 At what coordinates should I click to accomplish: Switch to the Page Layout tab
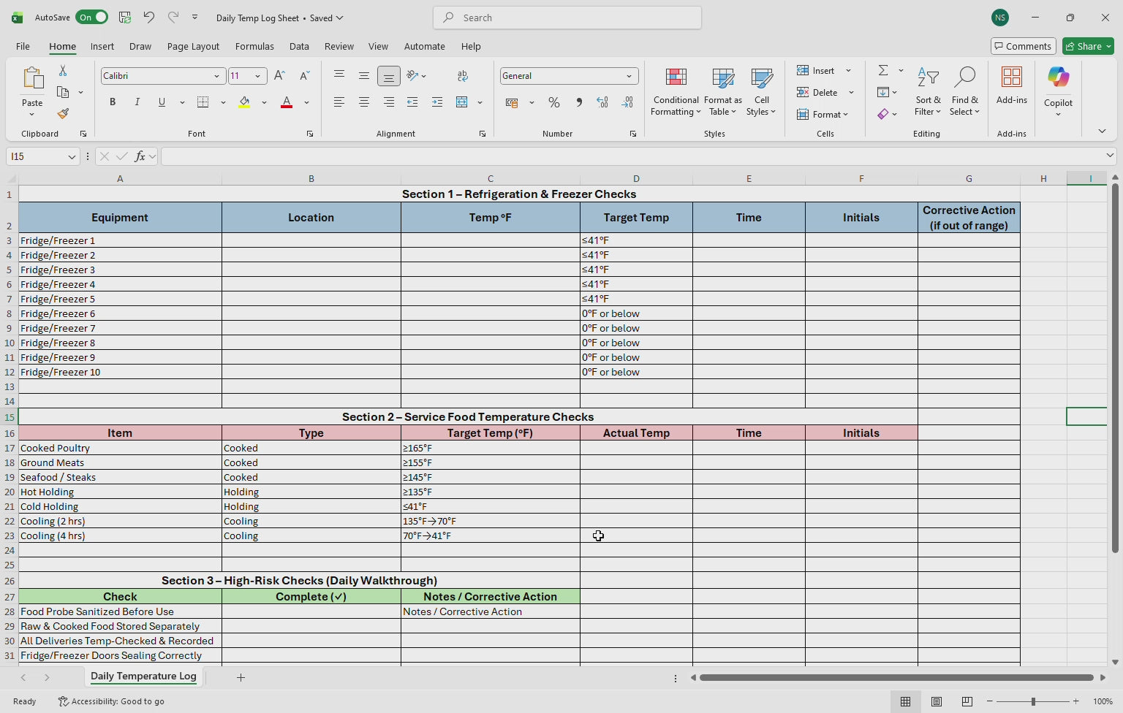coord(193,46)
